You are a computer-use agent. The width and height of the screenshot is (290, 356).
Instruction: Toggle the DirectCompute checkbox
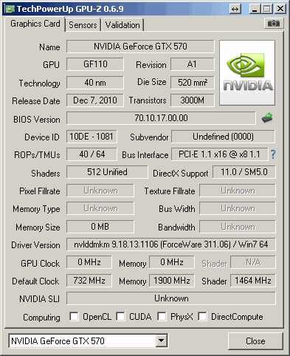point(202,316)
